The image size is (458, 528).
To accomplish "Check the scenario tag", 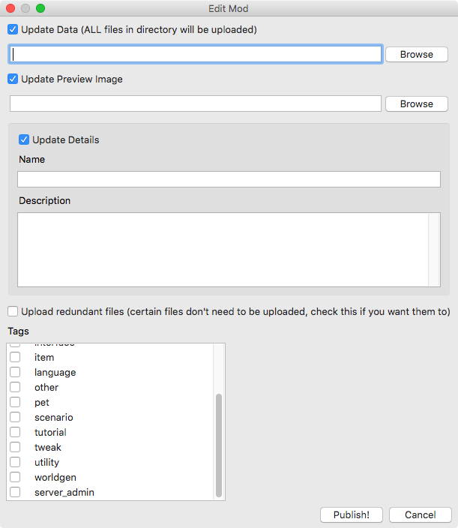I will [15, 417].
